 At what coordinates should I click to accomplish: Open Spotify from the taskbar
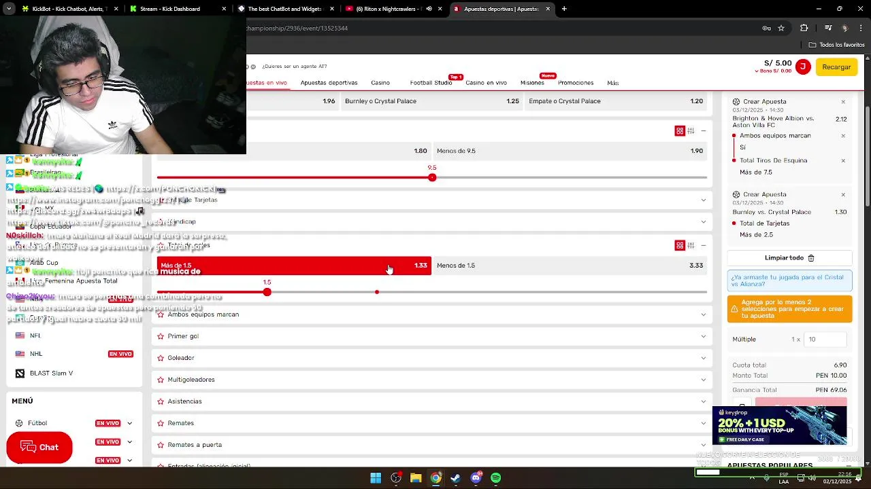[x=495, y=478]
